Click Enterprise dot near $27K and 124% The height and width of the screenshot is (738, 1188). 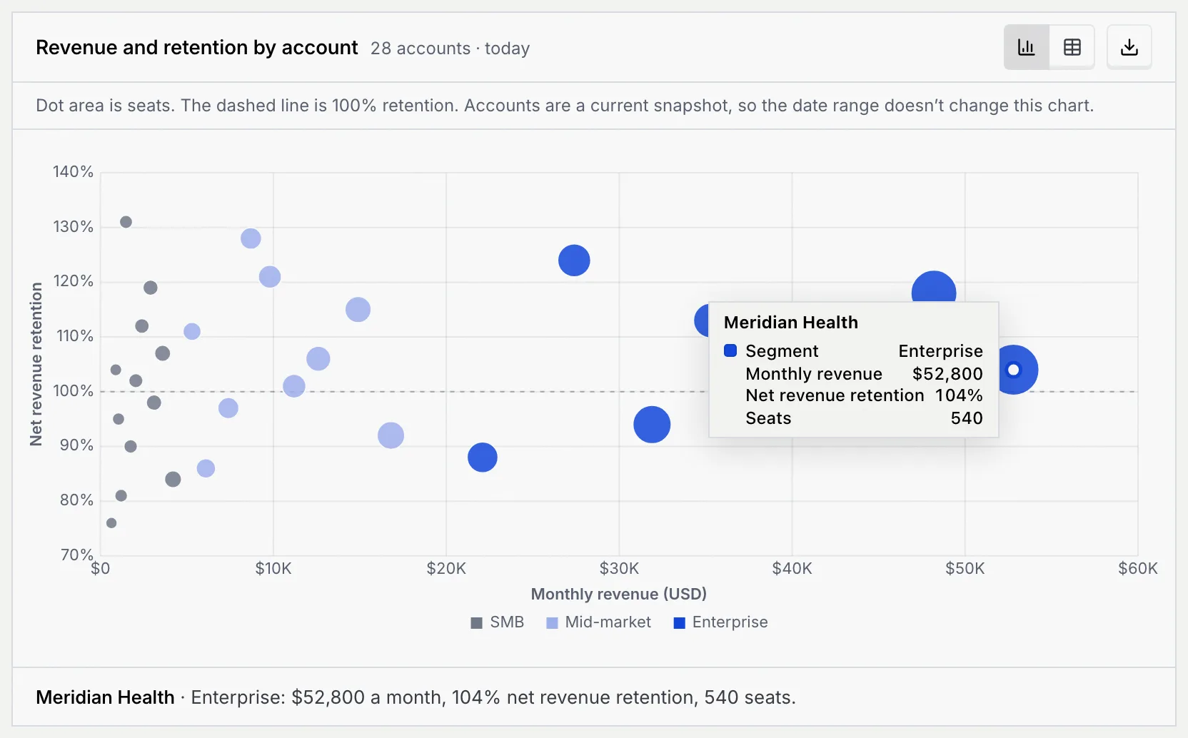[574, 261]
